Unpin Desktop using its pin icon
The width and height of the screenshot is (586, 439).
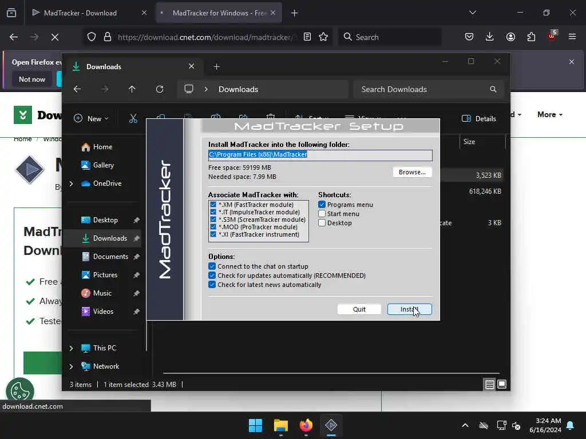click(x=136, y=220)
